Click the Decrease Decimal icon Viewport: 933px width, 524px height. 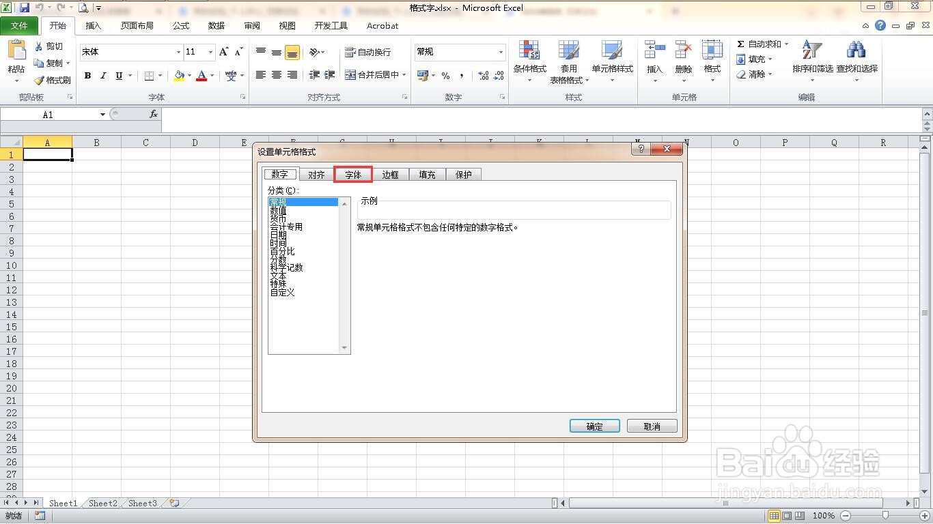pos(499,76)
